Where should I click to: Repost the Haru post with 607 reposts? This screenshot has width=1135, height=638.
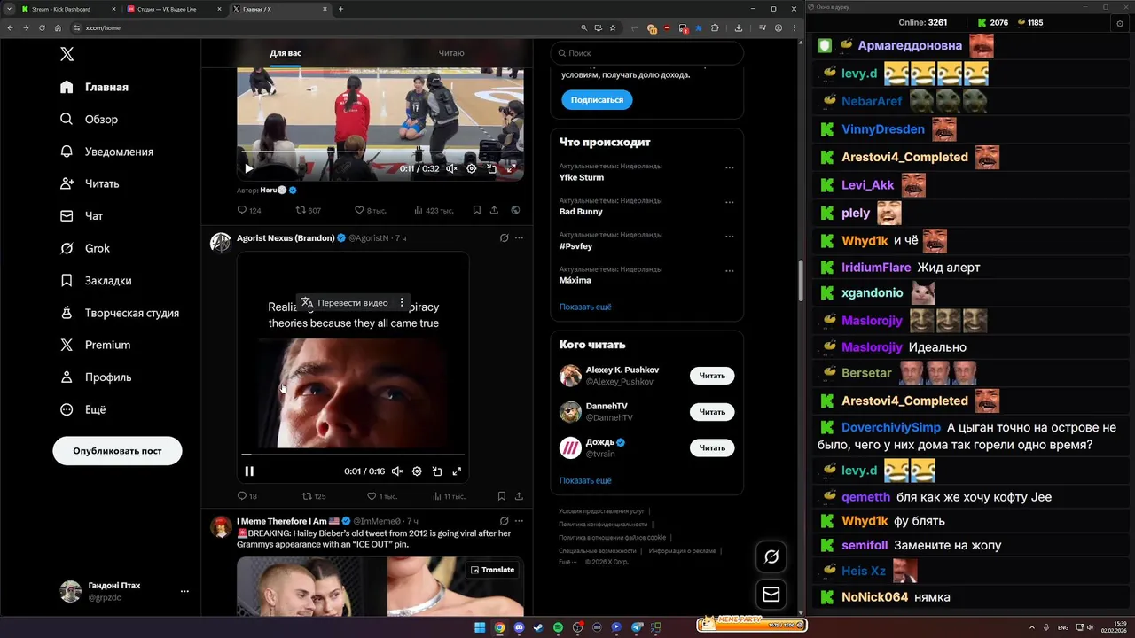tap(309, 210)
